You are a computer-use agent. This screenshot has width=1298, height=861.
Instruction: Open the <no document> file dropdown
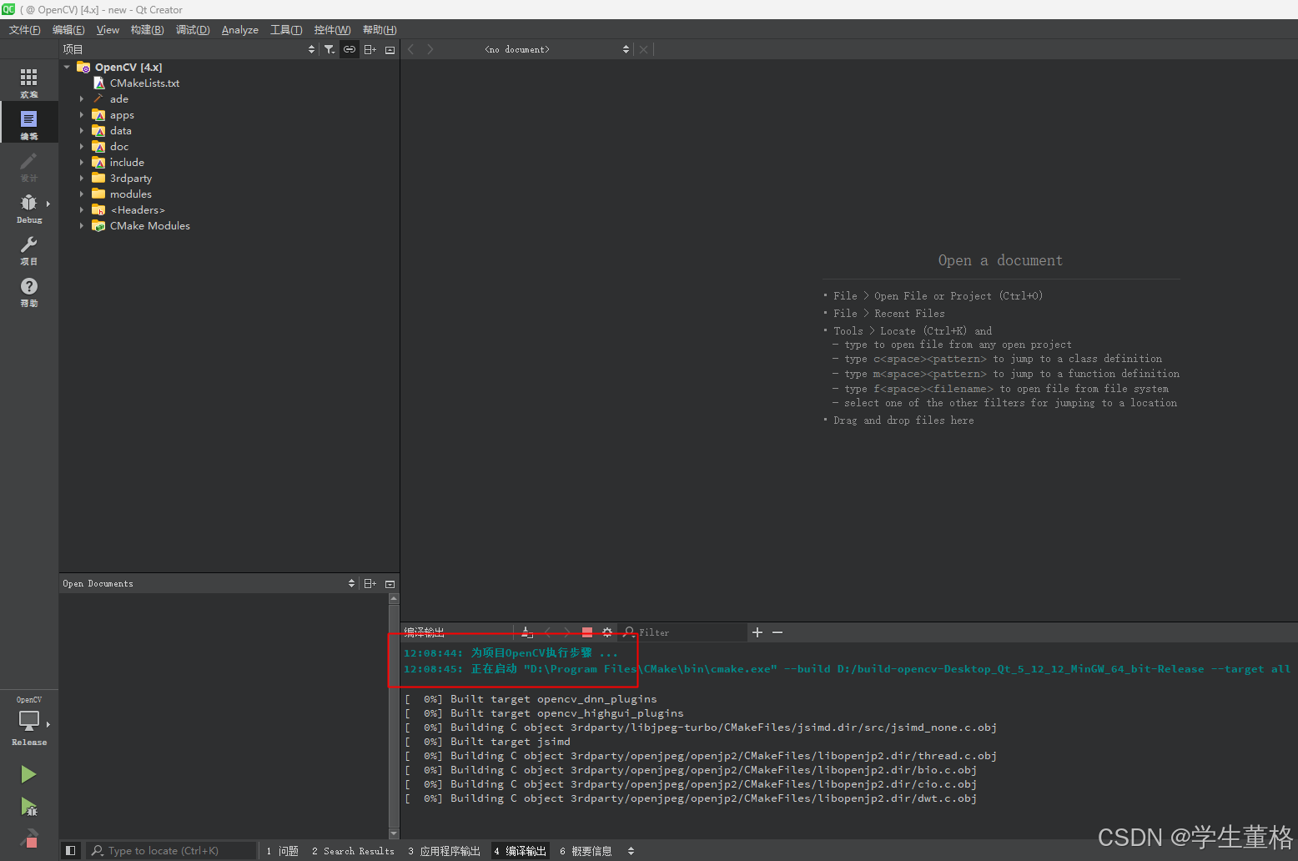click(x=557, y=49)
